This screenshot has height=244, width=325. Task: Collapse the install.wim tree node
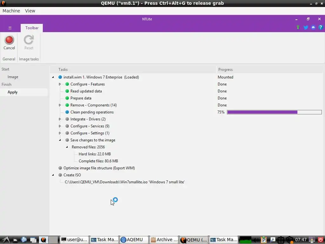[53, 77]
